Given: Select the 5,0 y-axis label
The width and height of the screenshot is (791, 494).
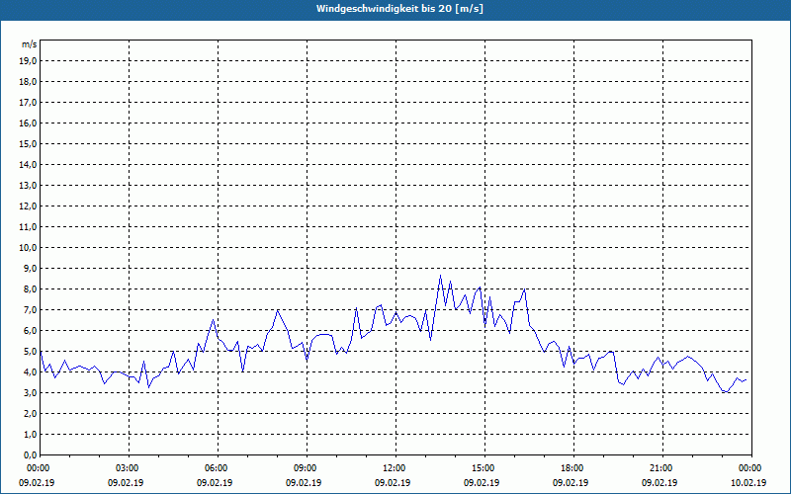Looking at the screenshot, I should point(30,352).
